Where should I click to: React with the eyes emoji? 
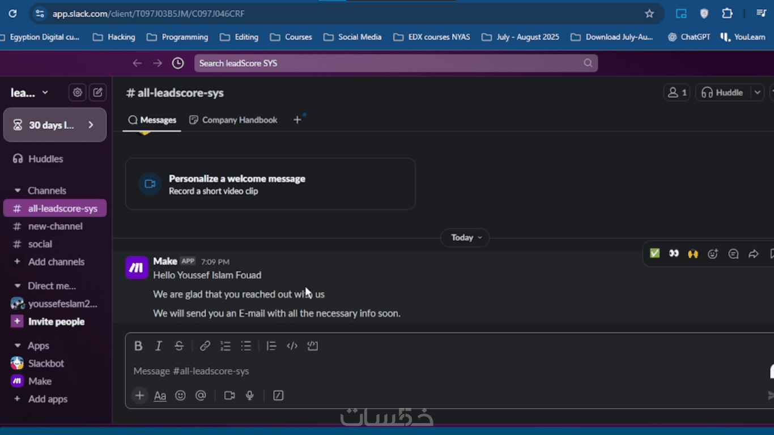point(674,254)
